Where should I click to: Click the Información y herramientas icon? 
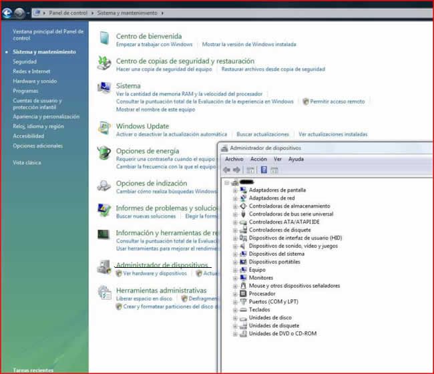point(103,234)
